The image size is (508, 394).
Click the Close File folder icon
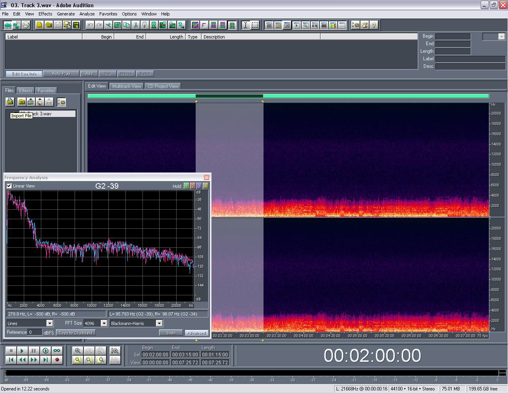click(22, 102)
